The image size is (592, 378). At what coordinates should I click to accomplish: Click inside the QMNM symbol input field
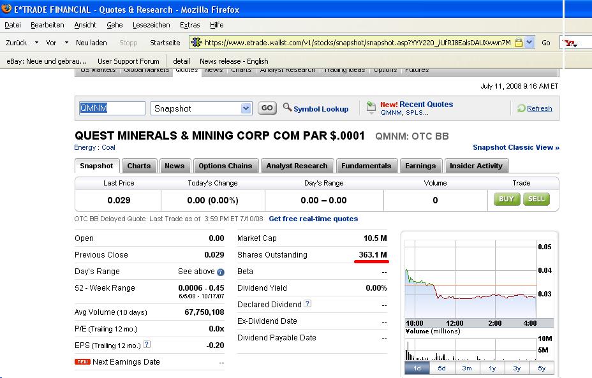pos(112,108)
